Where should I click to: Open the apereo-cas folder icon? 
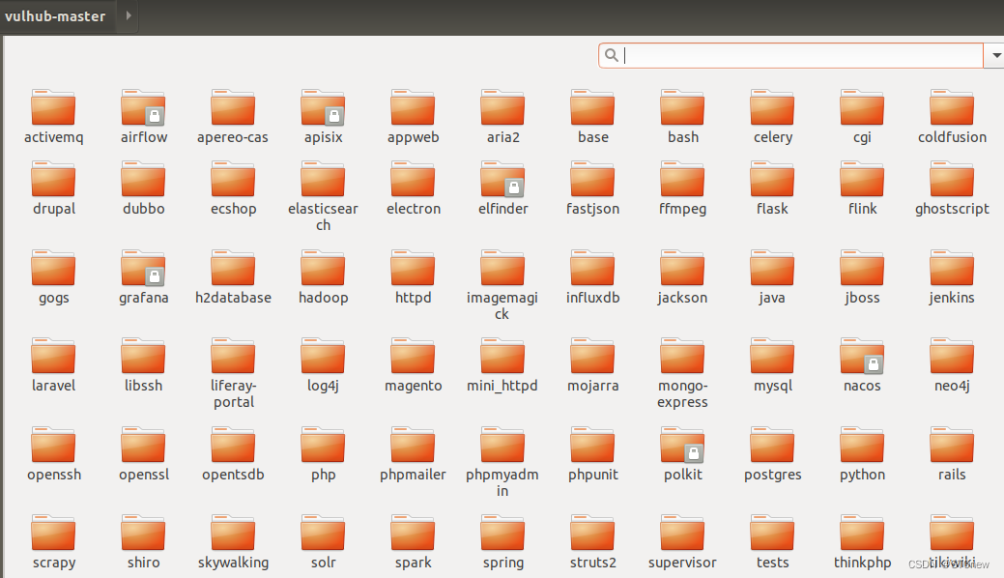pos(233,107)
